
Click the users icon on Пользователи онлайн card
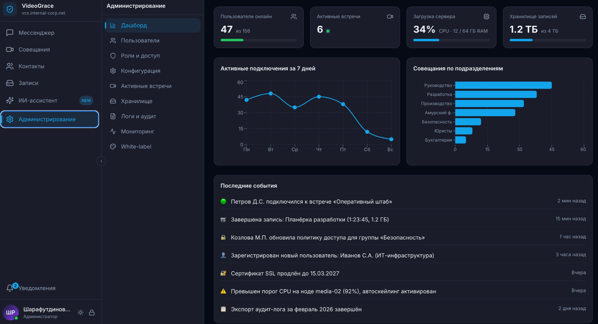click(x=294, y=16)
